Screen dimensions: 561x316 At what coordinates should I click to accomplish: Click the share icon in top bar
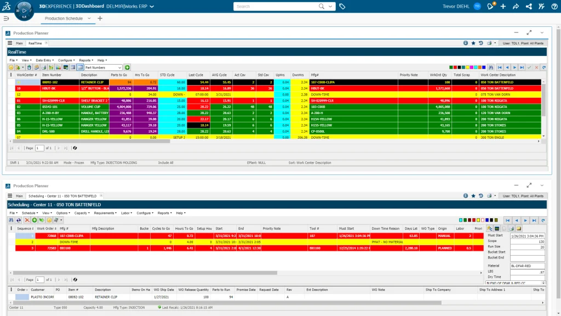[529, 7]
